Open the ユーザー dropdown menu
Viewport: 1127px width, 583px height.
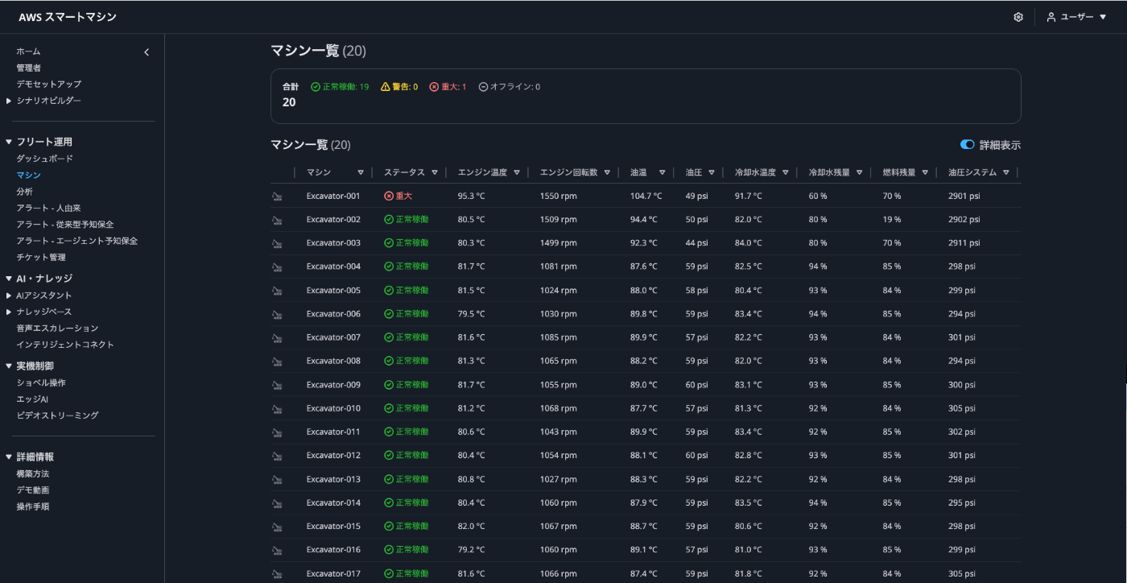point(1076,17)
